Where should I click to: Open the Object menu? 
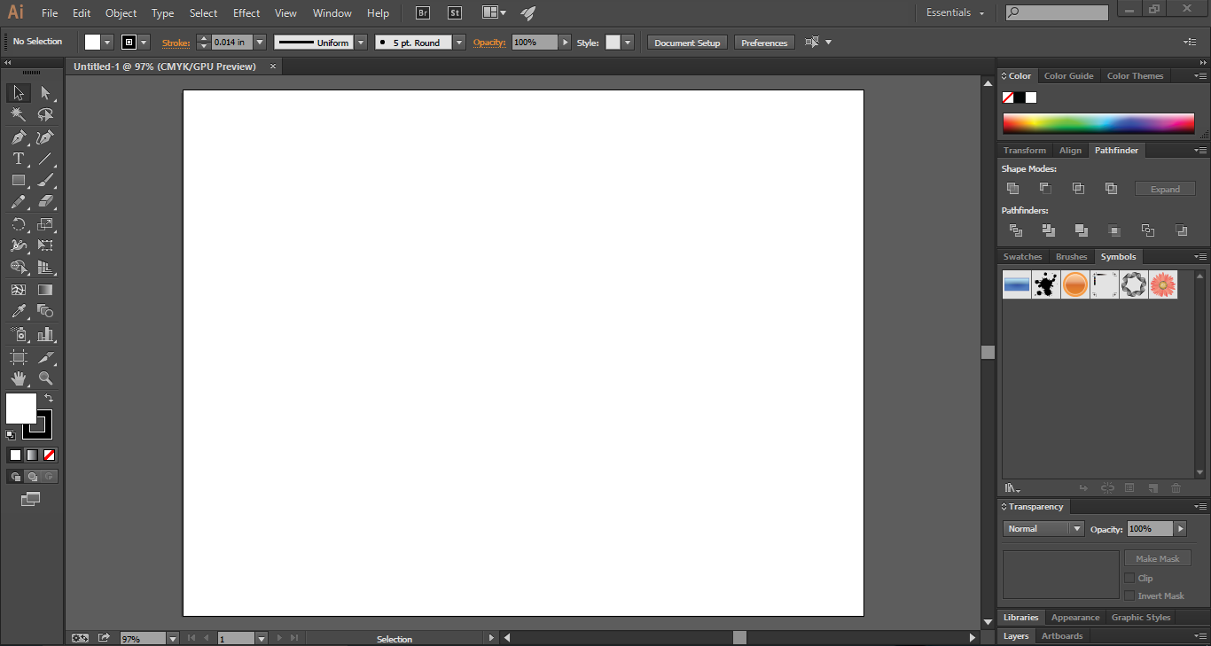point(121,13)
